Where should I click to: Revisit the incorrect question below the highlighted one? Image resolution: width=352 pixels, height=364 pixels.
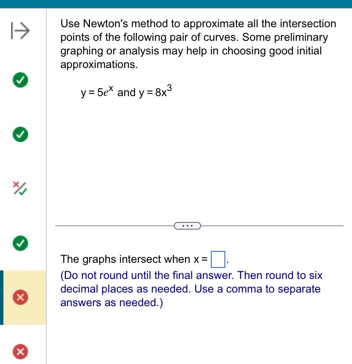tap(20, 352)
